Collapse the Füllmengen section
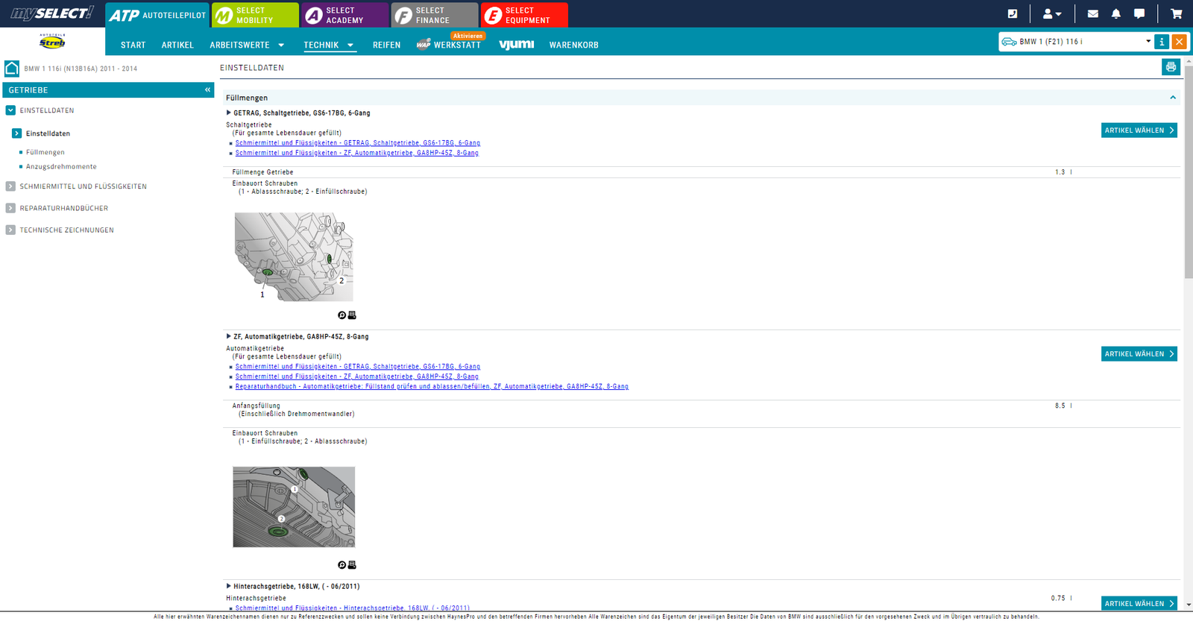Image resolution: width=1193 pixels, height=621 pixels. pyautogui.click(x=1173, y=98)
